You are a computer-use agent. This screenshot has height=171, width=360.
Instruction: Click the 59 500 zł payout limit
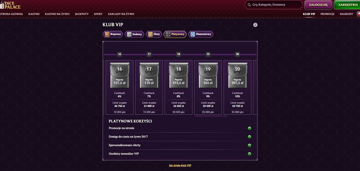(208, 106)
